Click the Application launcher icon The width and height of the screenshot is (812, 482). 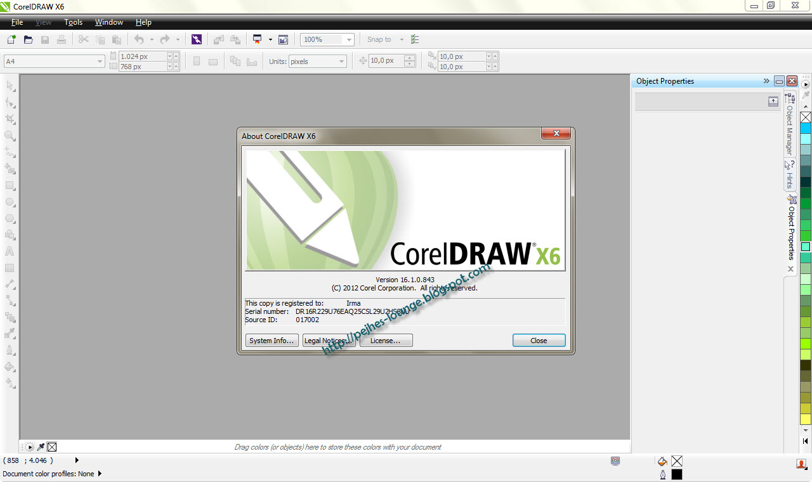tap(257, 39)
